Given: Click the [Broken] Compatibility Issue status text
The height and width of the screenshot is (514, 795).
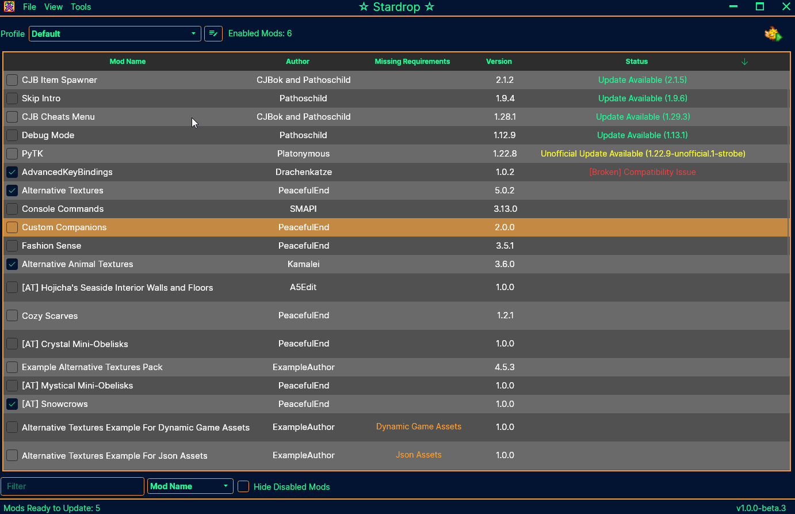Looking at the screenshot, I should tap(643, 172).
